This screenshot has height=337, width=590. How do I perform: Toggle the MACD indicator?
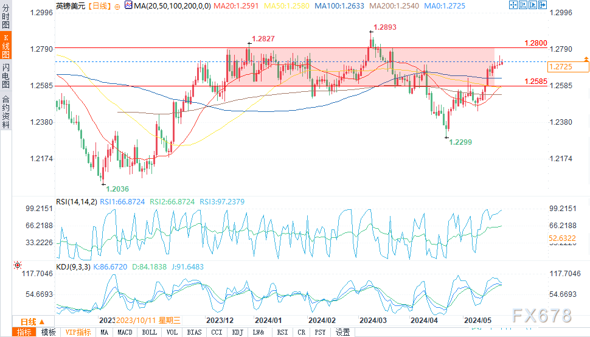125,332
